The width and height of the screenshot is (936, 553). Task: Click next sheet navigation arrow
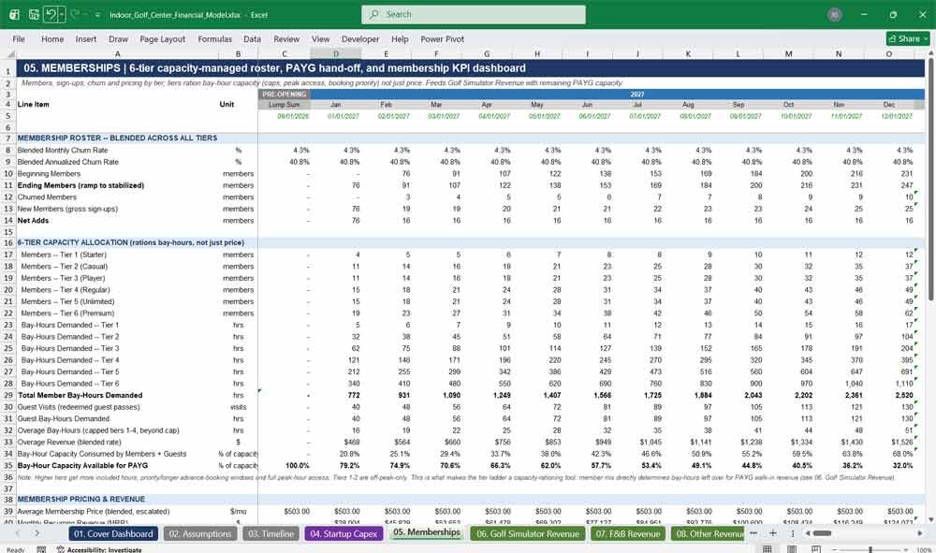pos(37,533)
